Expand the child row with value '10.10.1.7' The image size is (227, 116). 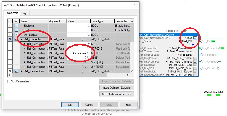tap(24, 53)
